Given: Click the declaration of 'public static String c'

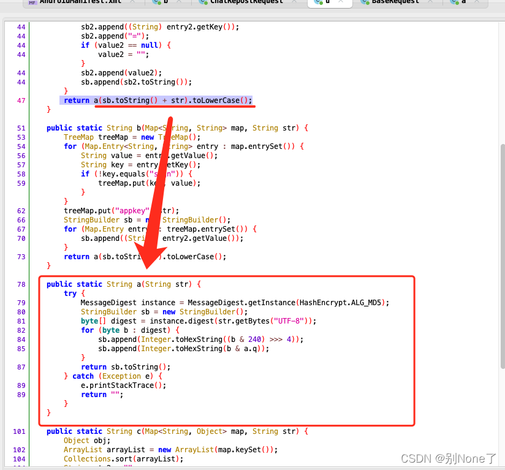Looking at the screenshot, I should point(178,431).
